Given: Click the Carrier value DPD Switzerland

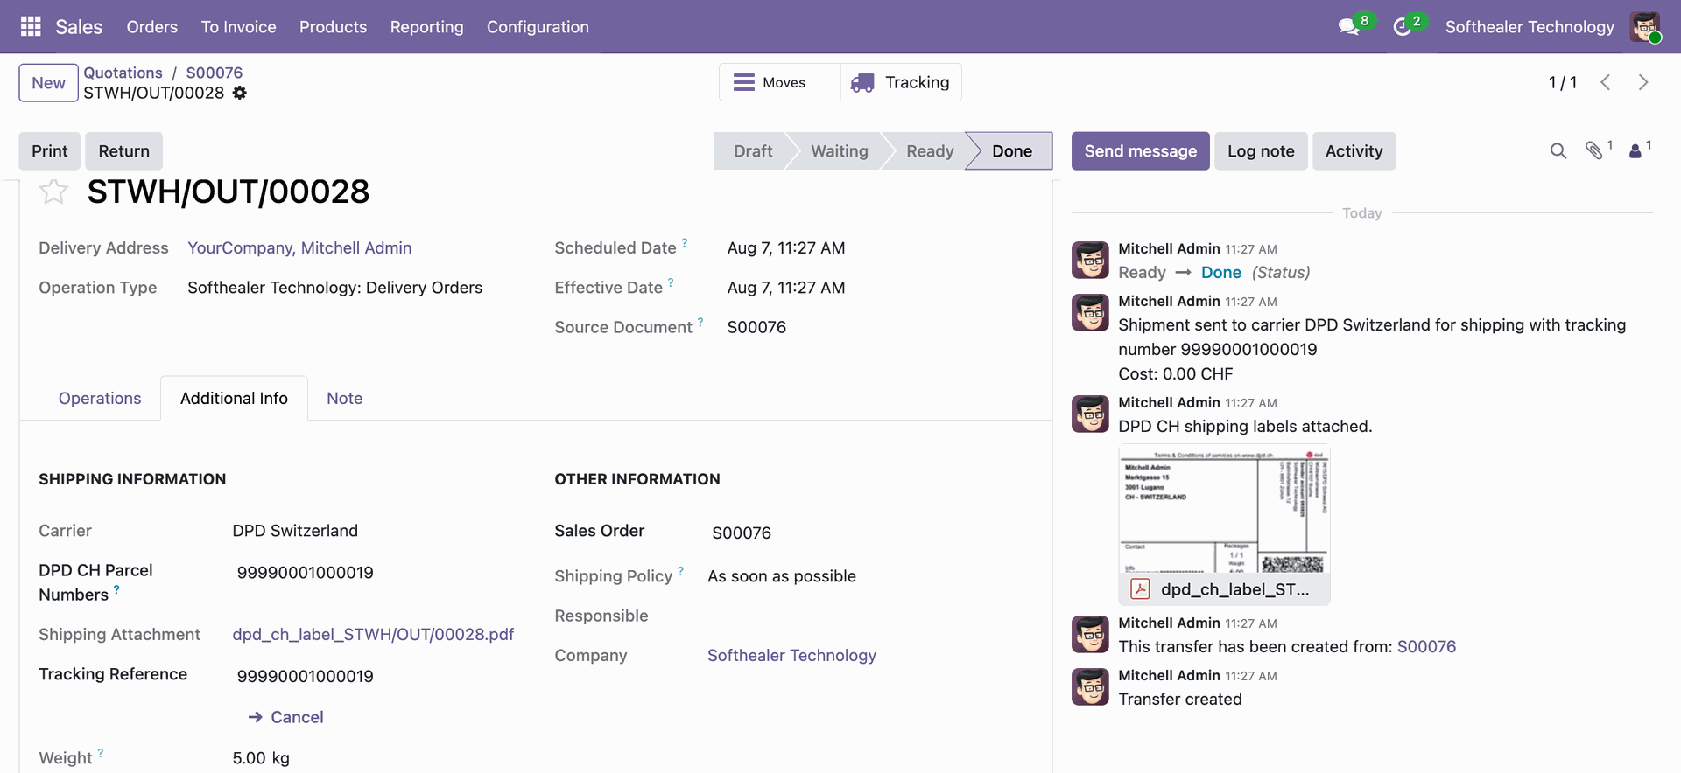Looking at the screenshot, I should pyautogui.click(x=295, y=531).
